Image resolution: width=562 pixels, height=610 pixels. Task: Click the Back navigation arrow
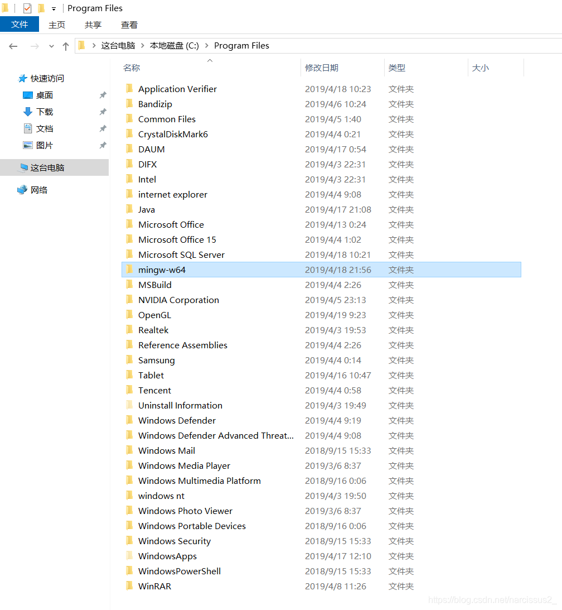pos(13,46)
